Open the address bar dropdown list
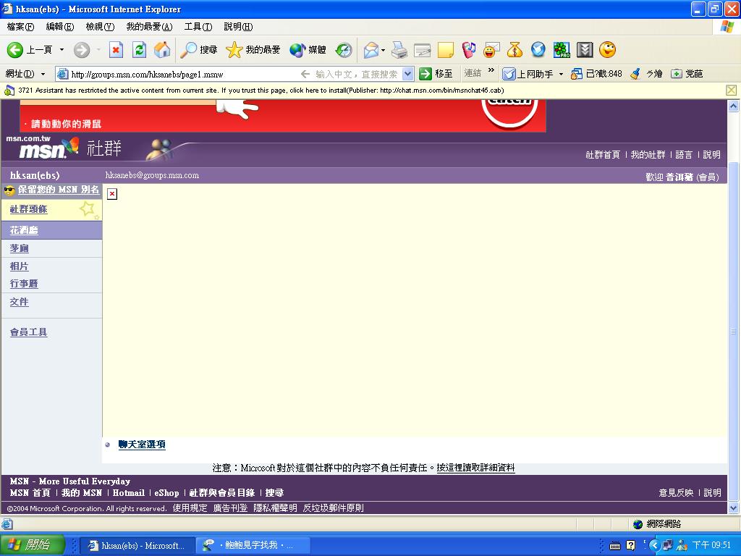The height and width of the screenshot is (556, 741). point(408,74)
